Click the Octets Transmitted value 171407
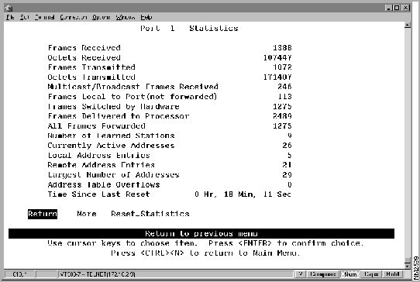 (277, 77)
